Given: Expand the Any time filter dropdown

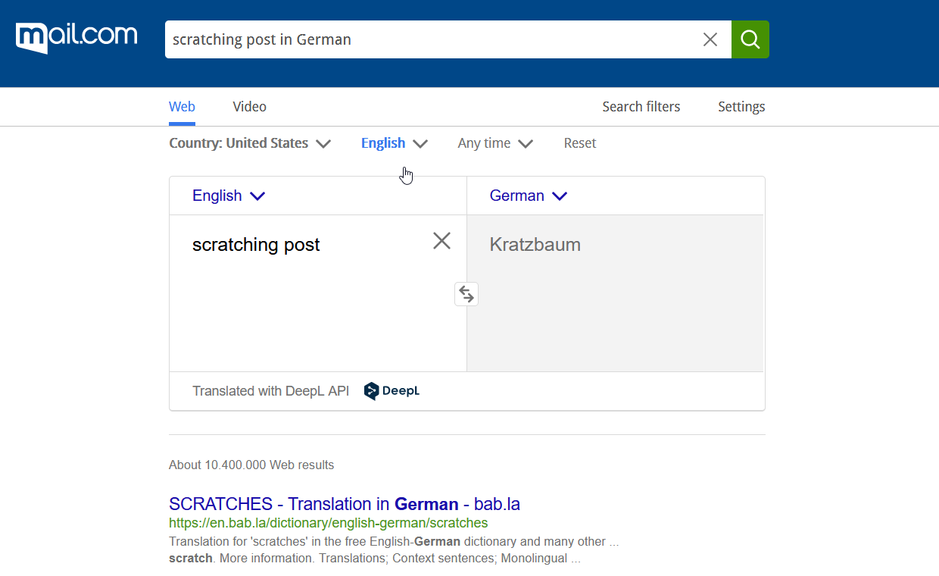Looking at the screenshot, I should tap(495, 143).
